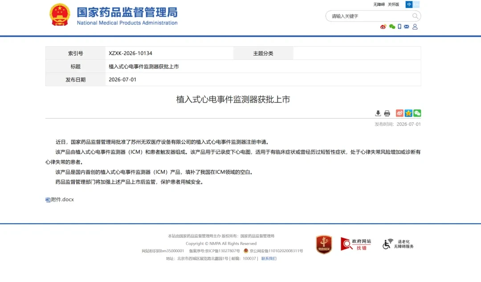Open the mobile phone icon in header

tap(399, 27)
